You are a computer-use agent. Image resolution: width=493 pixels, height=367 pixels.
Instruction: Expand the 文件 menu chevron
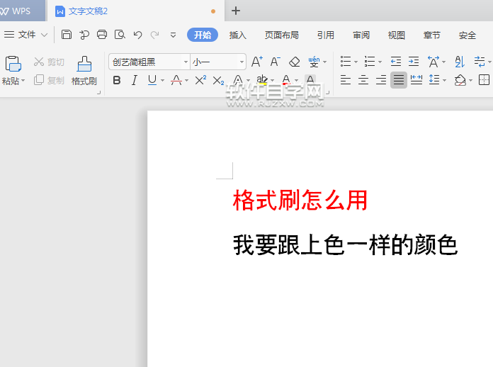(x=45, y=35)
